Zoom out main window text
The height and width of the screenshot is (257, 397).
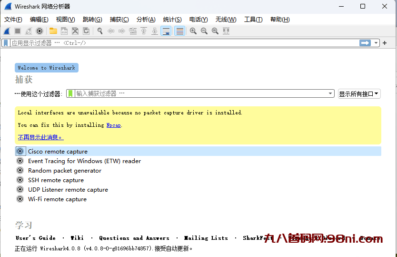pyautogui.click(x=204, y=31)
